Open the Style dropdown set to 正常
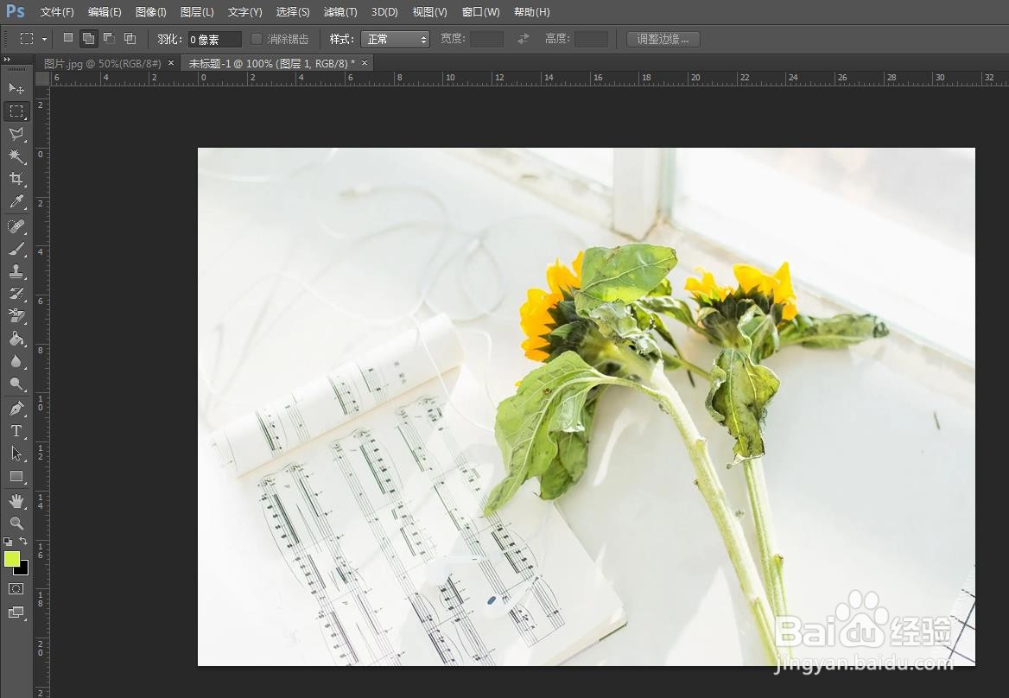This screenshot has width=1009, height=698. pos(395,39)
